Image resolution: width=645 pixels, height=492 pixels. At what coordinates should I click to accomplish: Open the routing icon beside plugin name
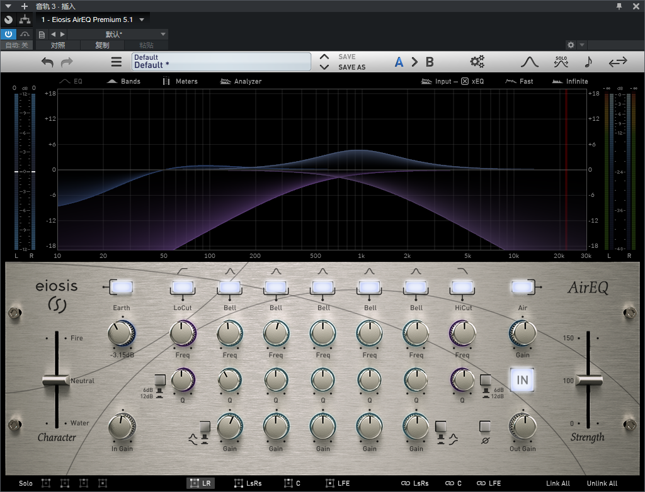coord(25,20)
